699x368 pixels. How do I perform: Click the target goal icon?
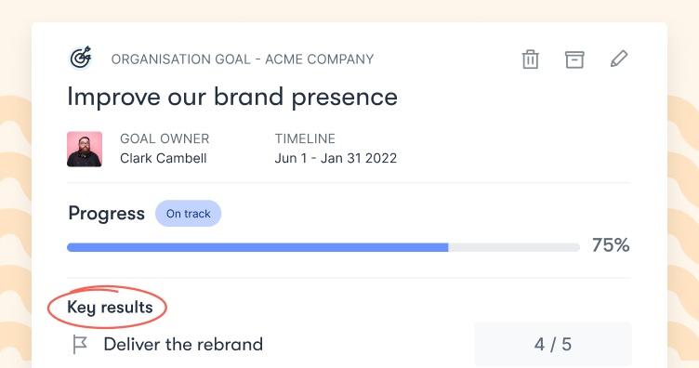tap(81, 58)
